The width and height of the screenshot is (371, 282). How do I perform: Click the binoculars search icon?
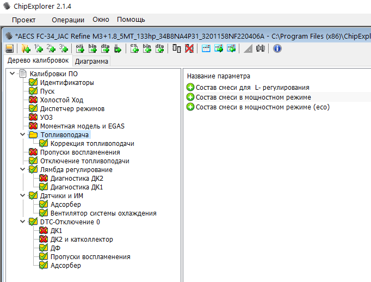(x=261, y=49)
